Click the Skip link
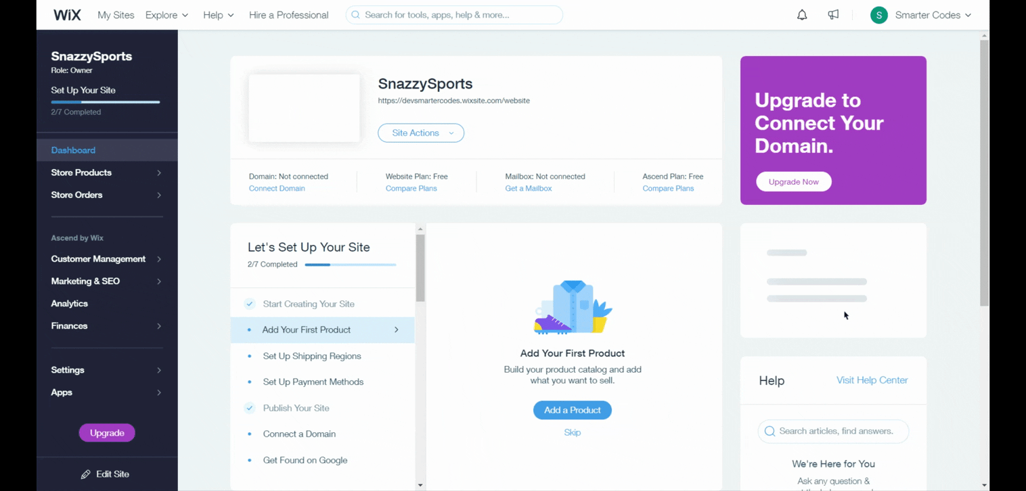 [573, 432]
